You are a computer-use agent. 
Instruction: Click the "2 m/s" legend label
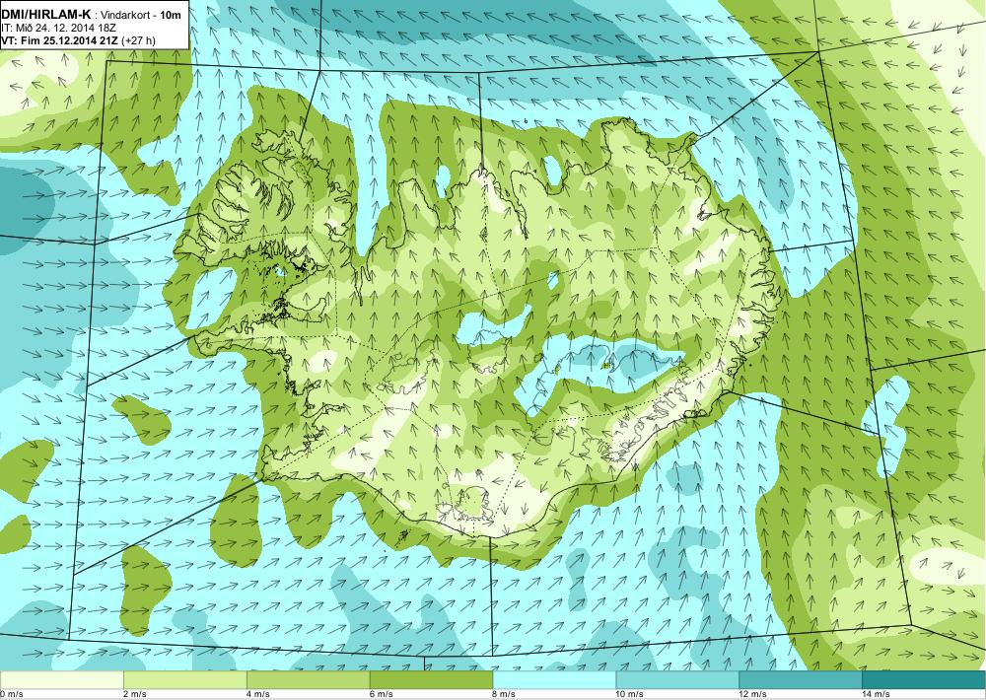click(134, 694)
